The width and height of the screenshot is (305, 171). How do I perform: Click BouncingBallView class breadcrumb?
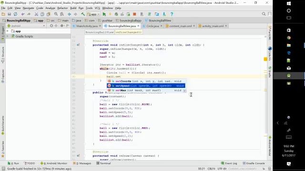coord(158,20)
